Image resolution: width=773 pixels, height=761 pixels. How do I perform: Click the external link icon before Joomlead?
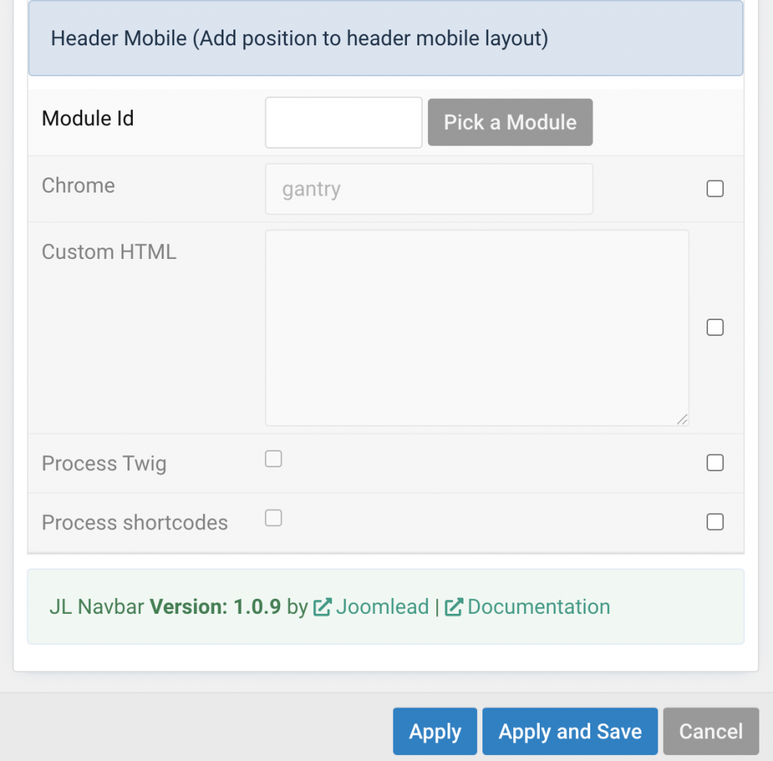pos(322,607)
